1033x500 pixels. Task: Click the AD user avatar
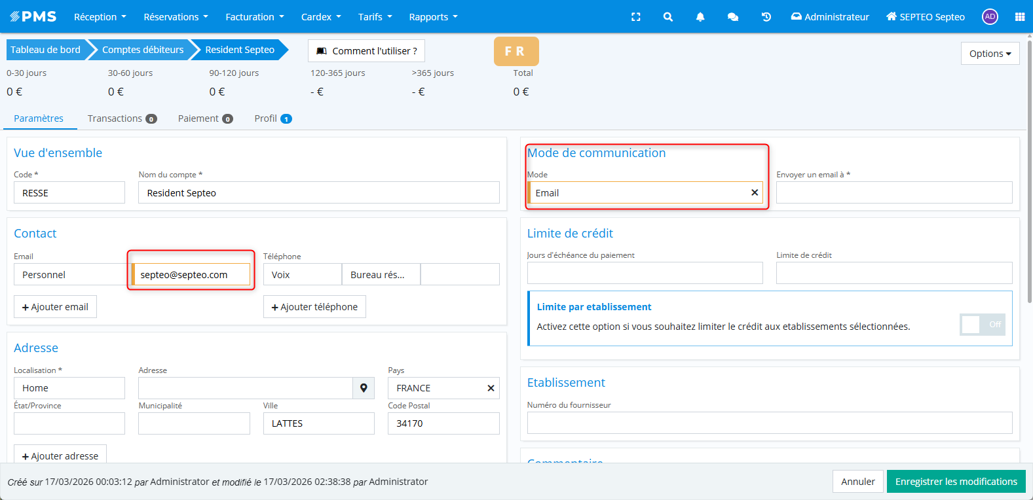point(990,17)
